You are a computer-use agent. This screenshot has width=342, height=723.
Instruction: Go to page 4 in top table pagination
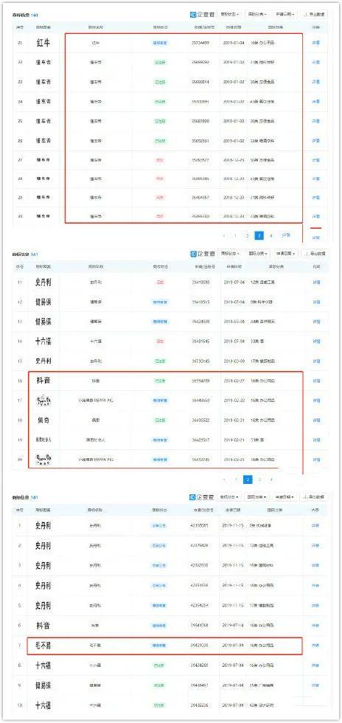point(271,235)
